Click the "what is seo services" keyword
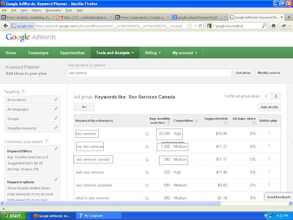Image resolution: width=293 pixels, height=220 pixels. click(x=92, y=198)
